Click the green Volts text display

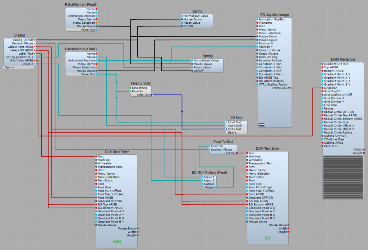117,241
